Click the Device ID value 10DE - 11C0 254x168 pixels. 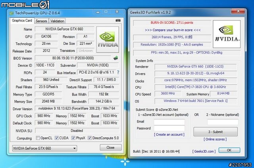tap(45, 65)
